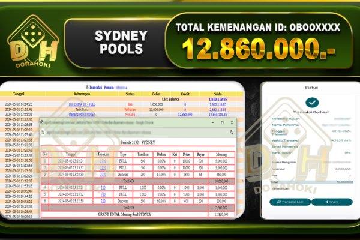The image size is (360, 240).
Task: Click SYDNEY POOLS banner title
Action: click(121, 42)
